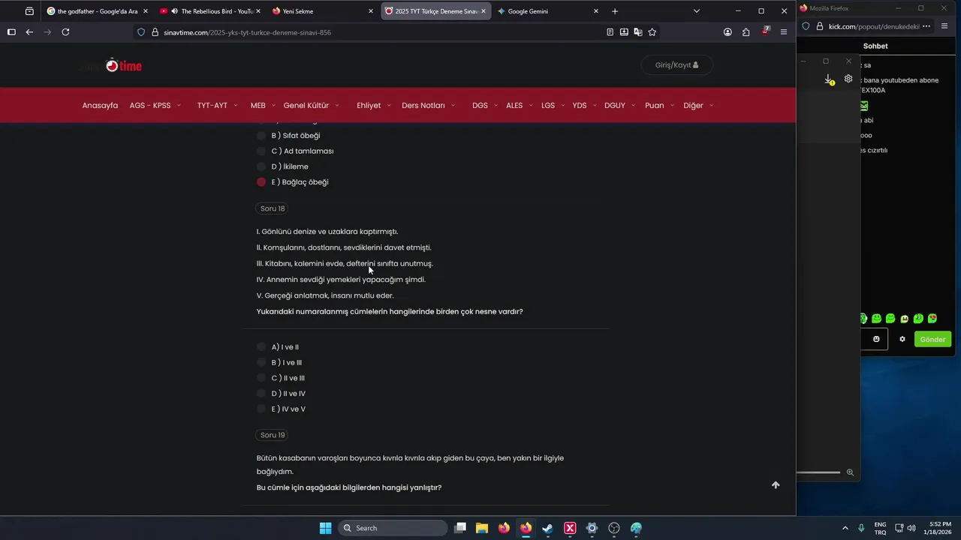
Task: Expand the ALES dropdown
Action: click(519, 106)
